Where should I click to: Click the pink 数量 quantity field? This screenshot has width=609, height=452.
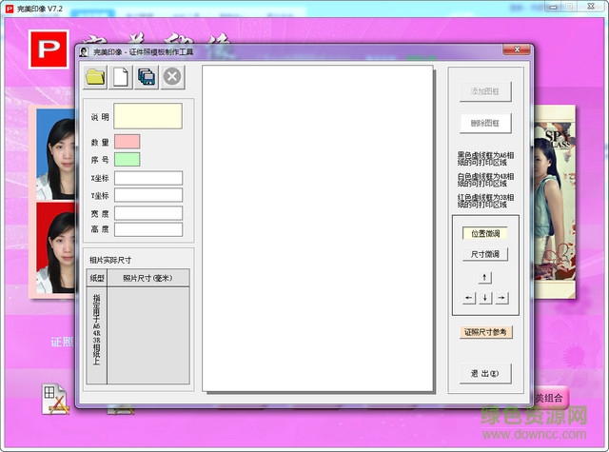pos(127,142)
